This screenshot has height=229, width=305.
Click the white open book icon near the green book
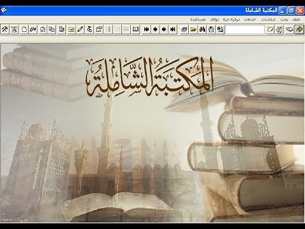[289, 29]
